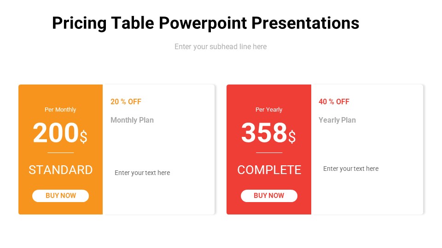The width and height of the screenshot is (442, 248).
Task: Click the orange BUY NOW button
Action: click(60, 196)
